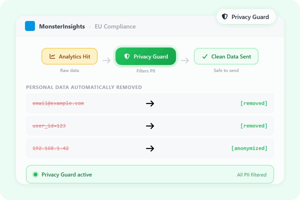Go to the MonsterInsights breadcrumb title
The height and width of the screenshot is (200, 300).
tap(62, 27)
